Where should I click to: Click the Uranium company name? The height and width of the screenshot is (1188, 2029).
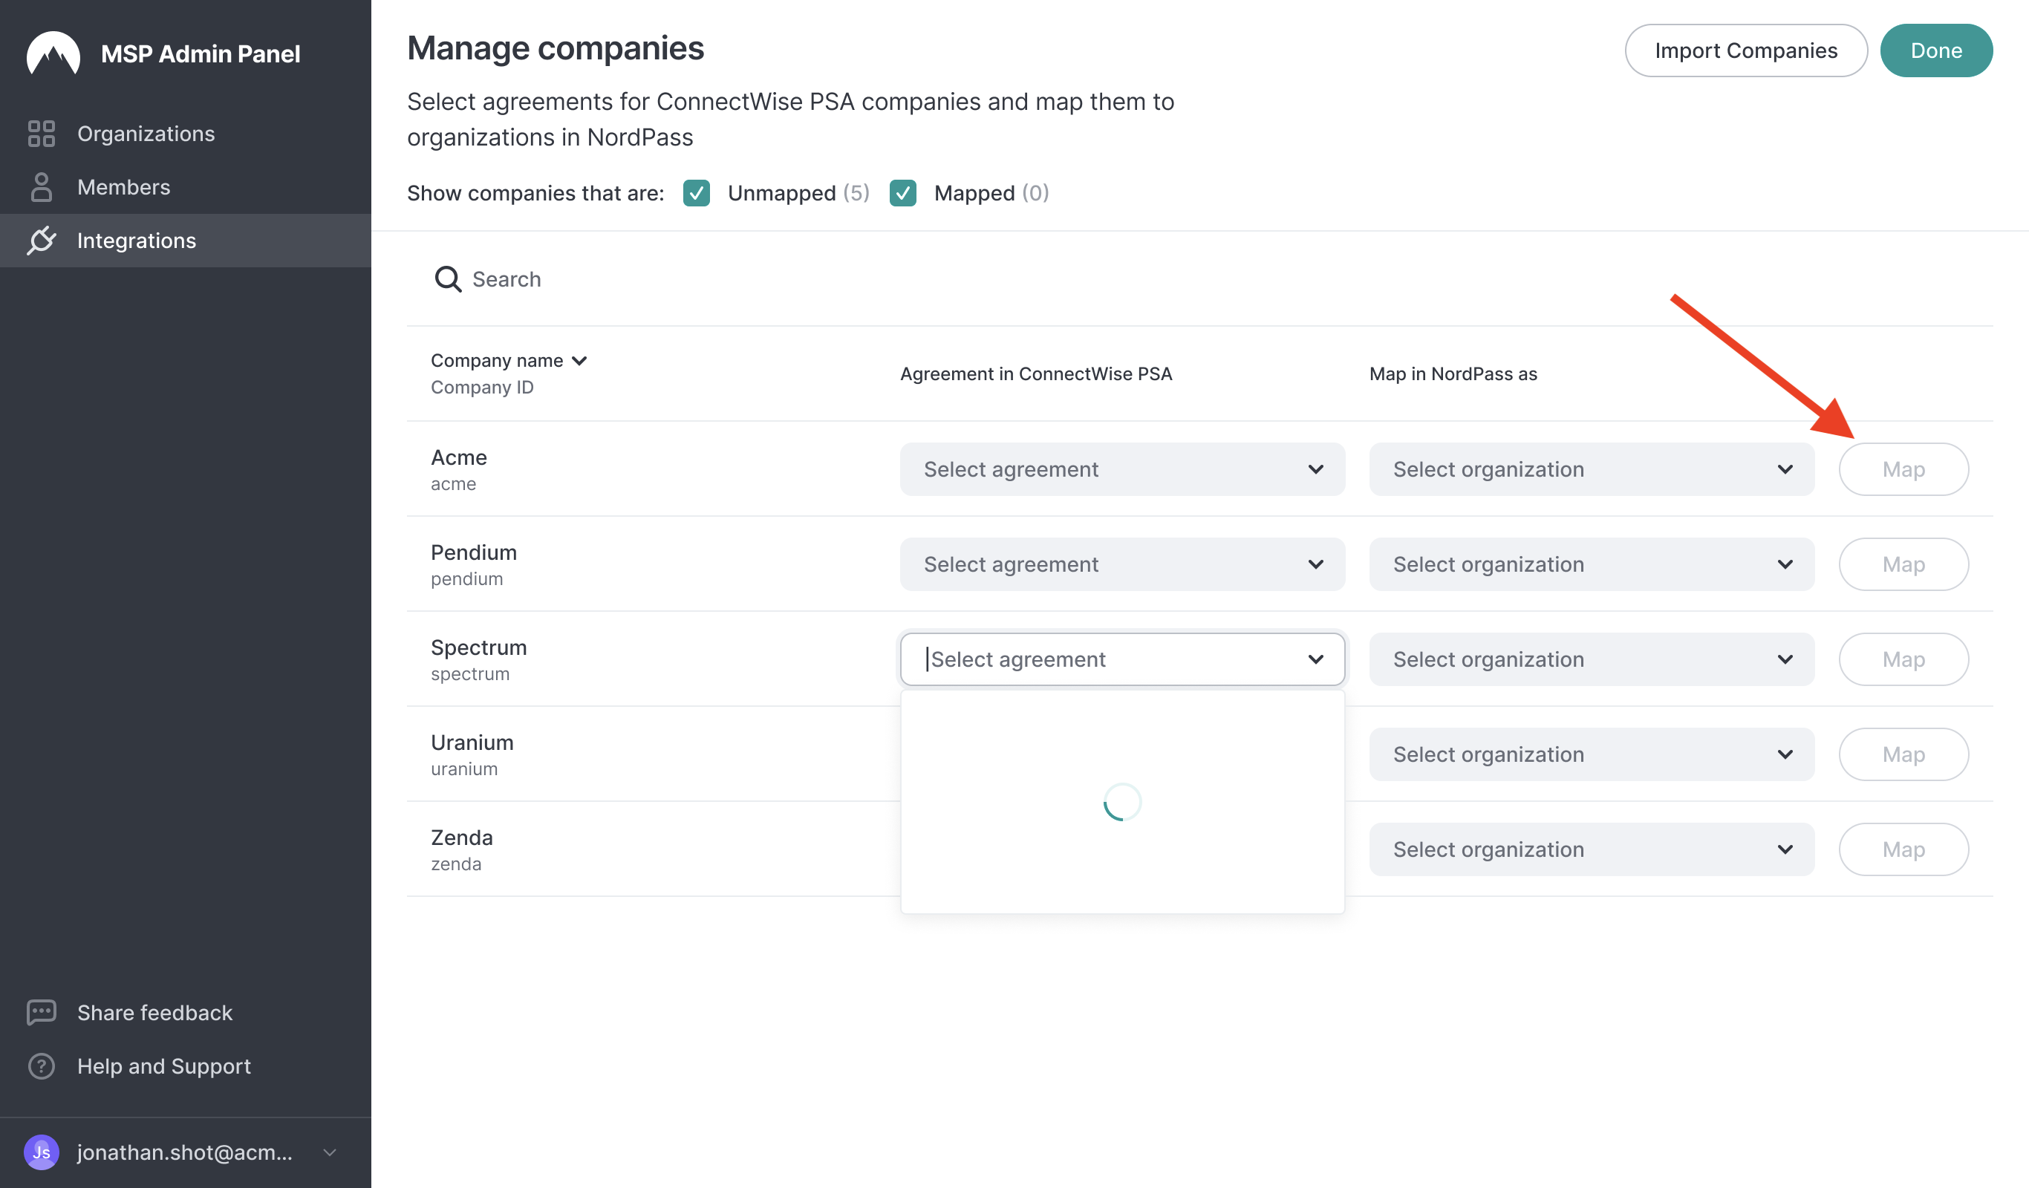tap(472, 742)
